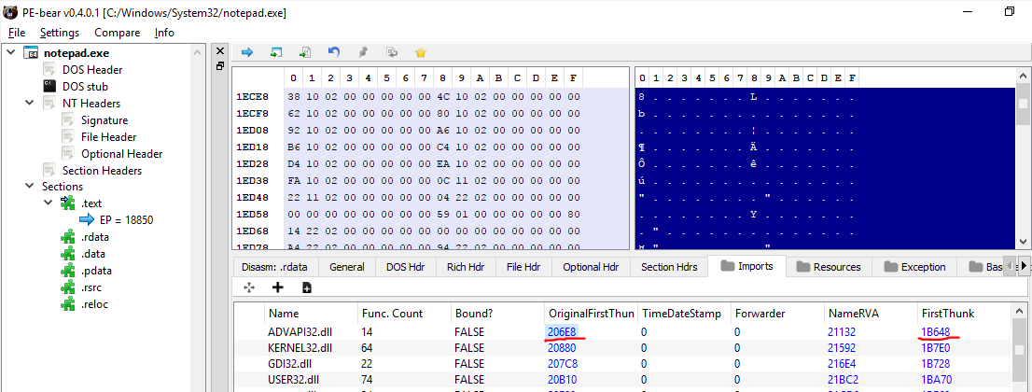Click the DOS stub icon

tap(49, 86)
